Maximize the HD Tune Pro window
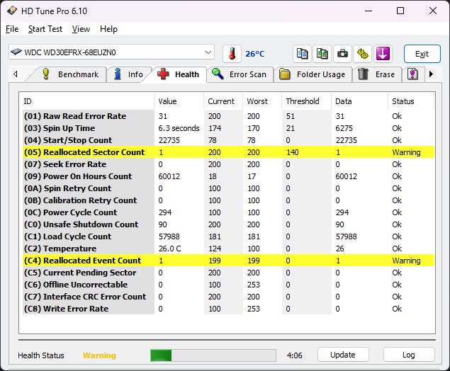 (x=400, y=11)
